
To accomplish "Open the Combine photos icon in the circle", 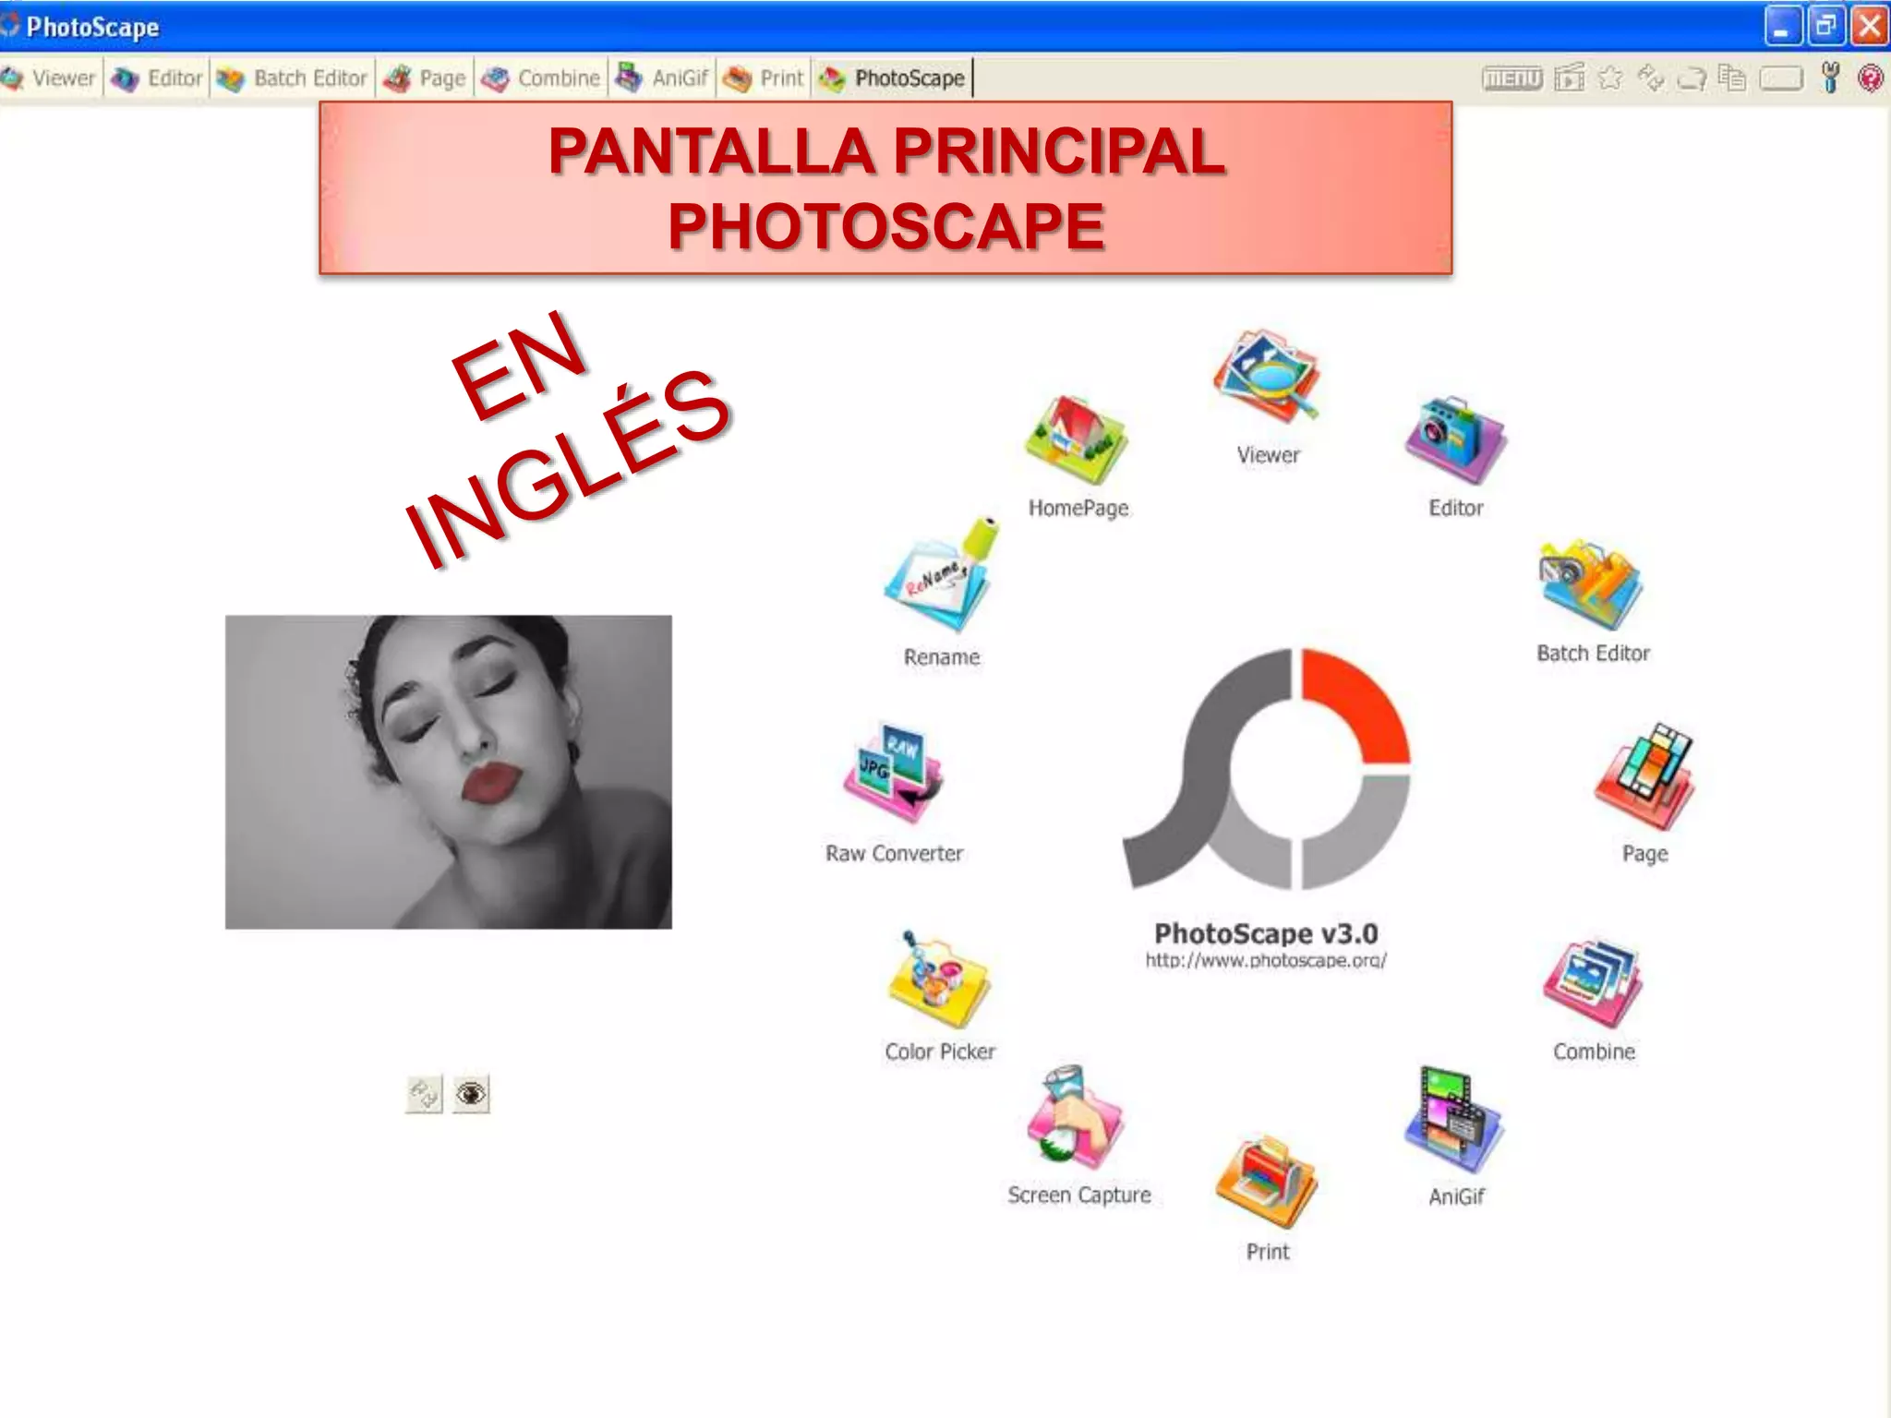I will (1592, 984).
